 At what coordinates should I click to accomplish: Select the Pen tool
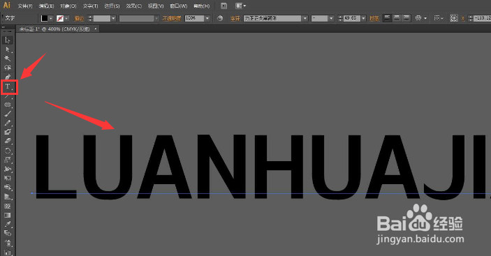click(x=8, y=77)
